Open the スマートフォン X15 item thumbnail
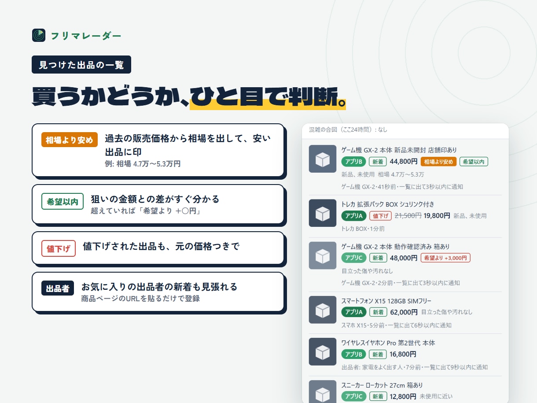 coord(323,310)
